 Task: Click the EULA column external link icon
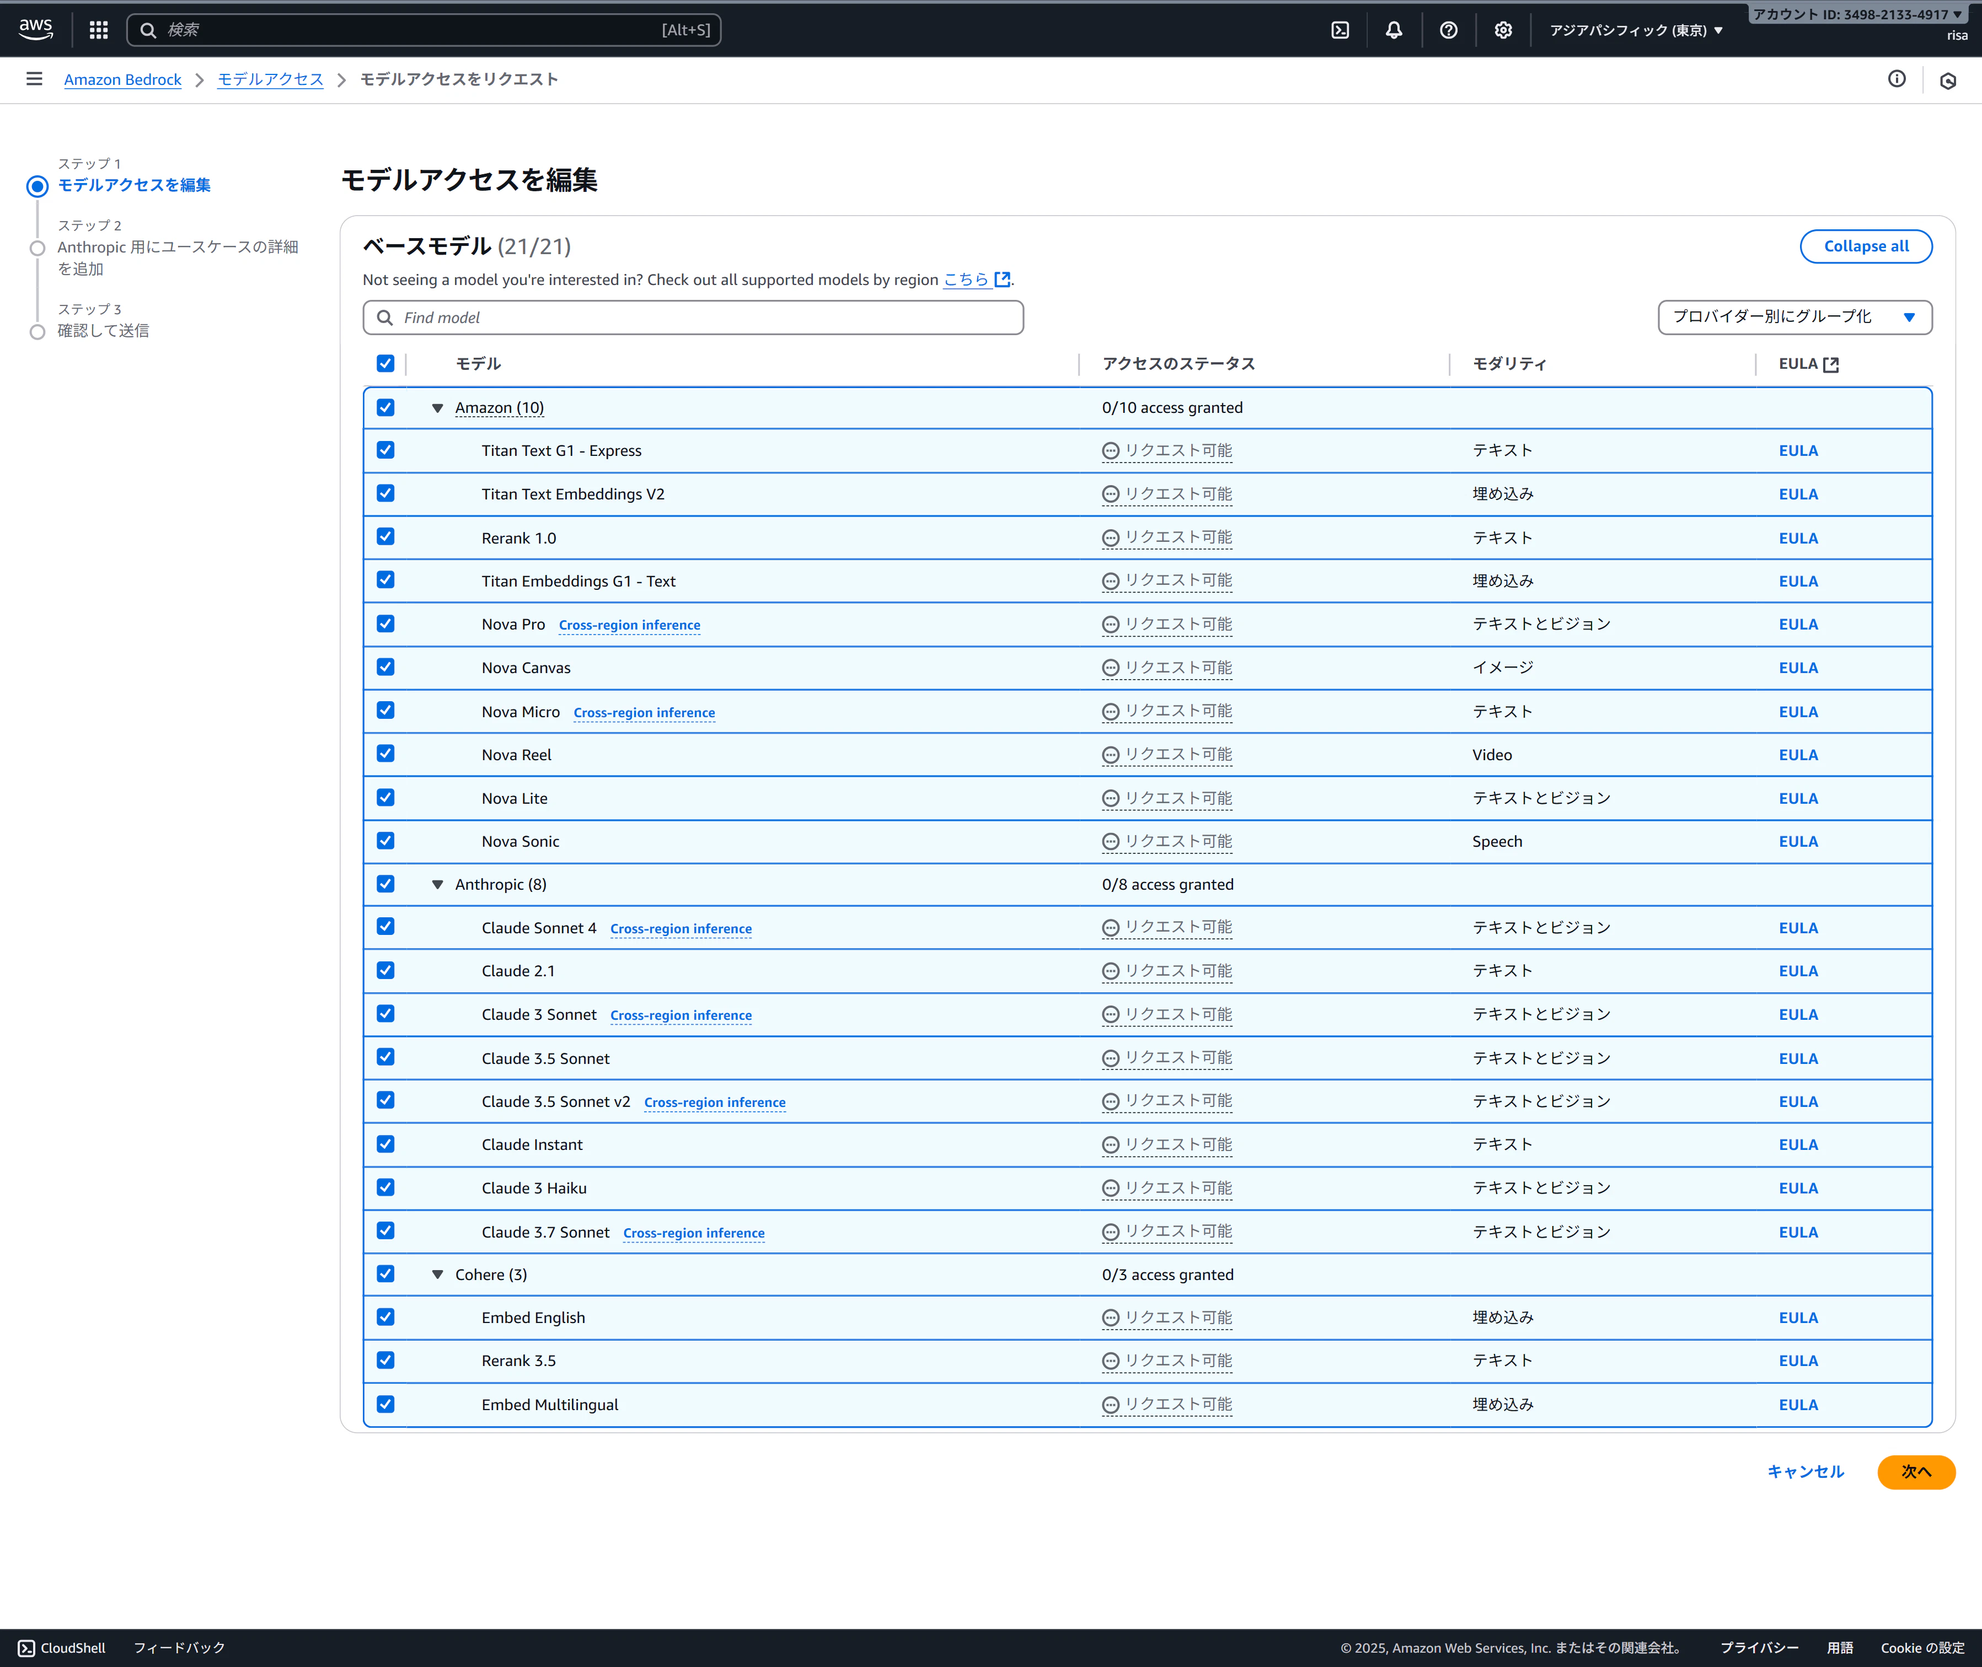tap(1831, 365)
